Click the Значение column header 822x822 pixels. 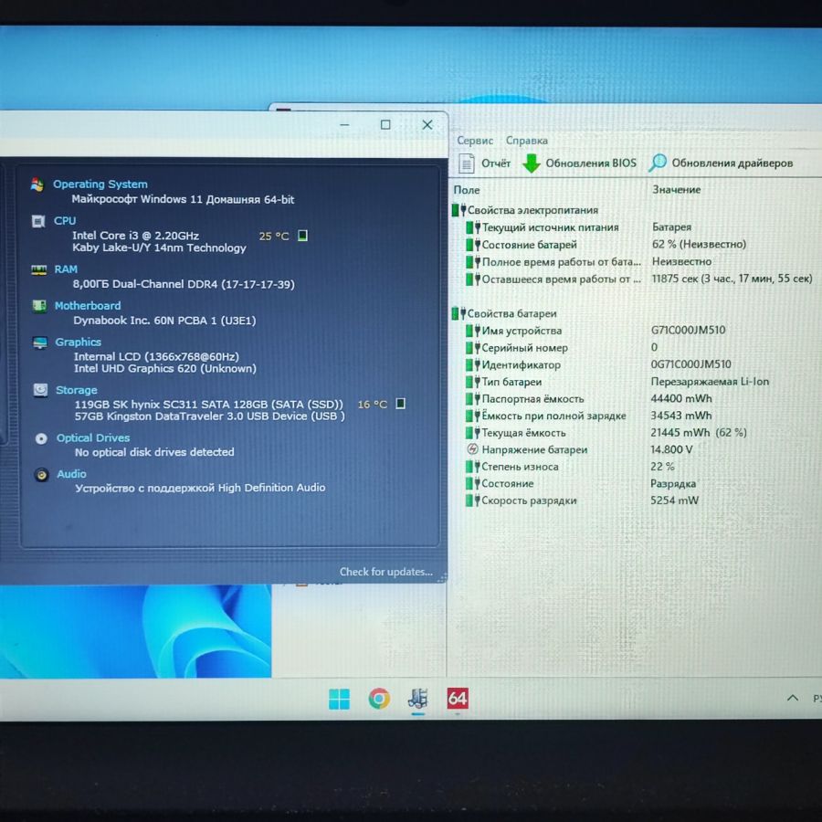coord(676,189)
